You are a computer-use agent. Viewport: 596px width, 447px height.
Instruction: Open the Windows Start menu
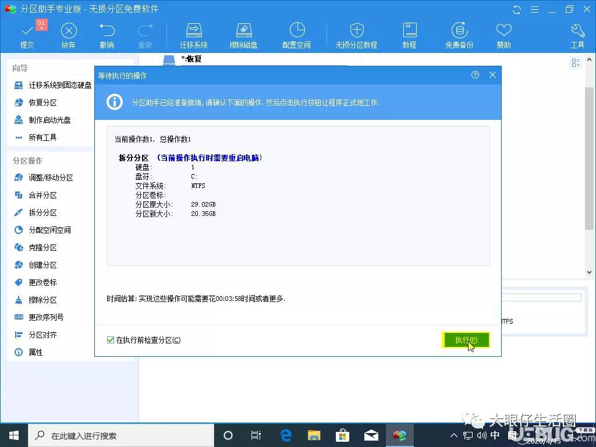(x=14, y=435)
